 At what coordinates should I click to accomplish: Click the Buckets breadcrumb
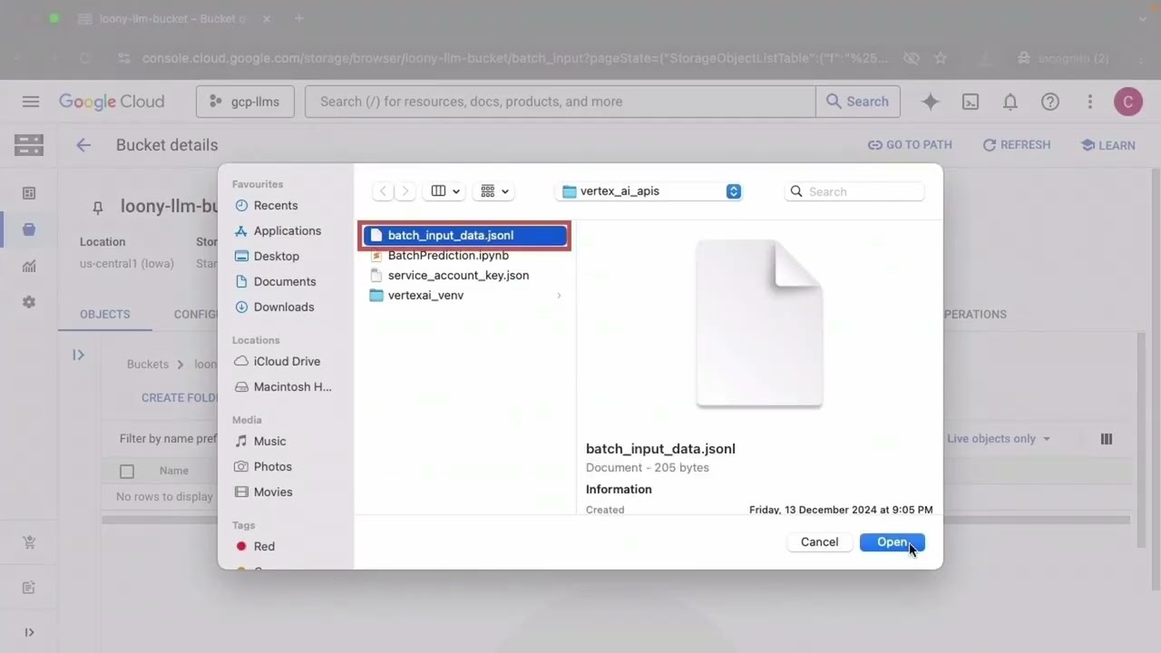coord(148,365)
